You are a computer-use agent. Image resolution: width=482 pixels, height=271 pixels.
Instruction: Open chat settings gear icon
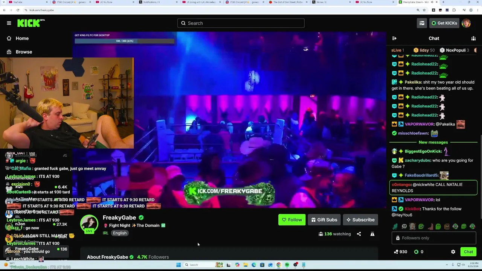coord(453,252)
